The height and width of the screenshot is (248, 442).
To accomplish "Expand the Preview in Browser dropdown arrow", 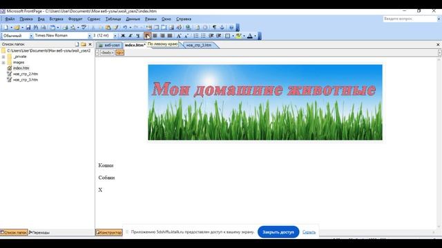I will click(78, 28).
